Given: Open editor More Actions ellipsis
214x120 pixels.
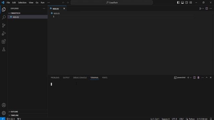Looking at the screenshot, I should 211,8.
